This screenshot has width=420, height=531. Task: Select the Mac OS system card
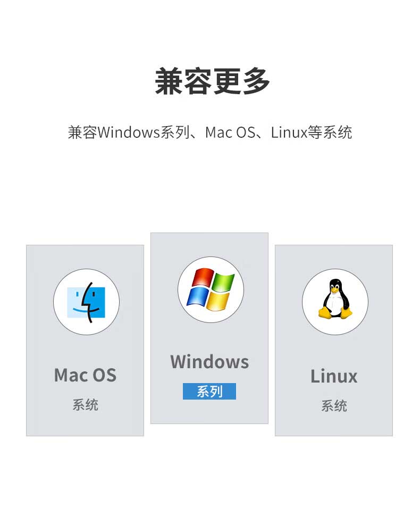tap(85, 341)
